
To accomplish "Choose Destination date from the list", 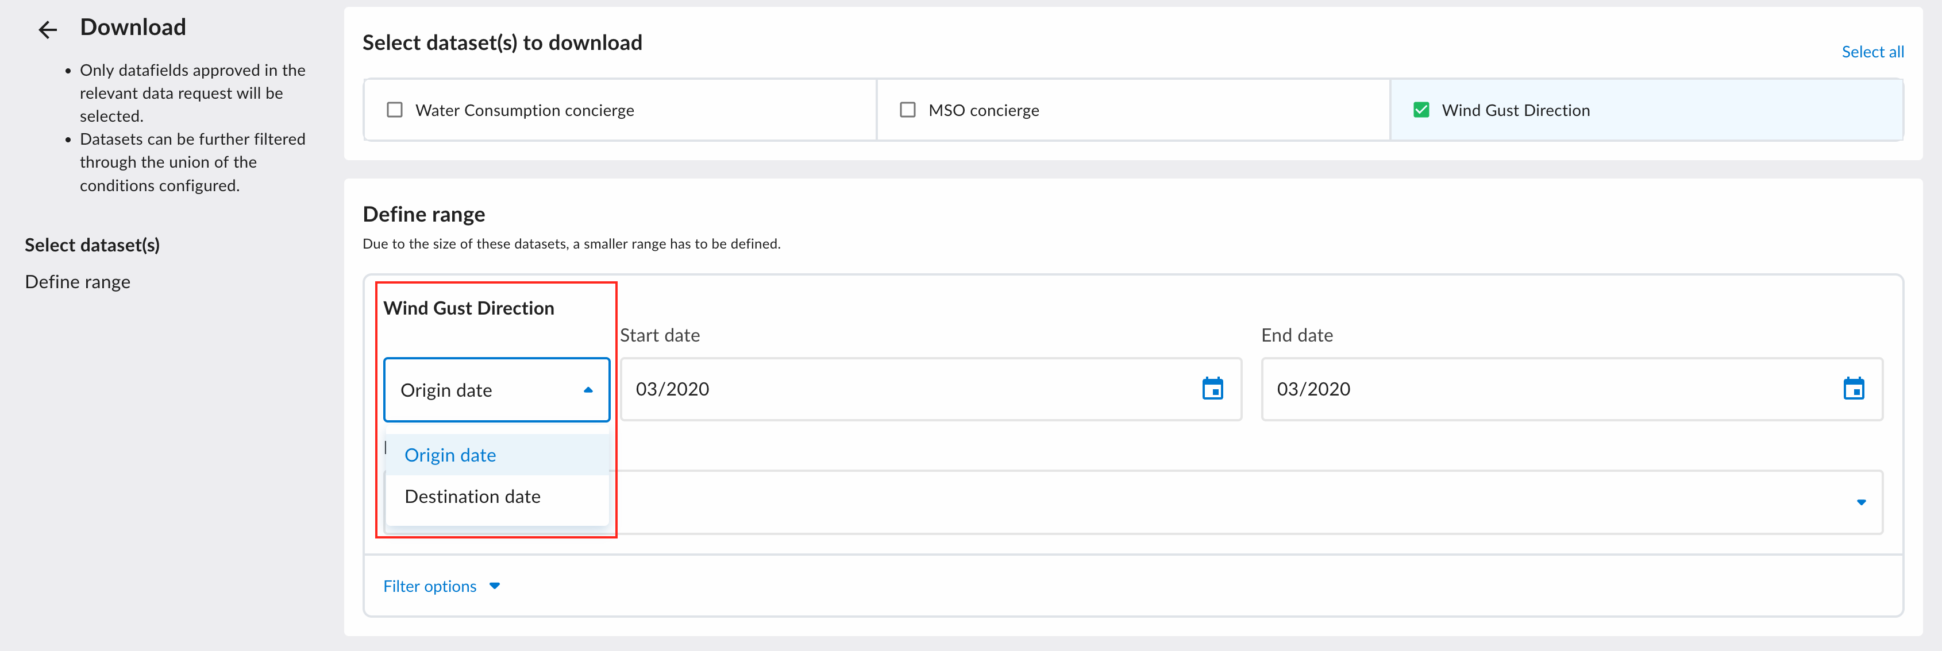I will 497,497.
